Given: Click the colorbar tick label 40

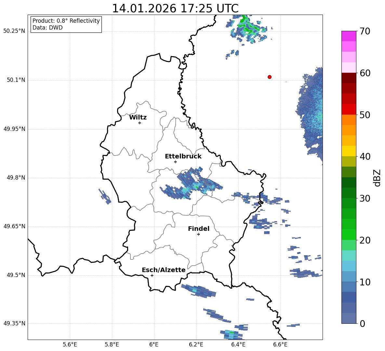Looking at the screenshot, I should click(x=365, y=157).
